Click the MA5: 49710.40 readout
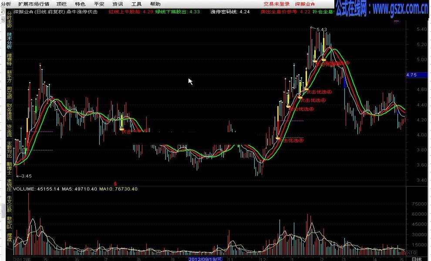This screenshot has width=431, height=261. pyautogui.click(x=79, y=189)
